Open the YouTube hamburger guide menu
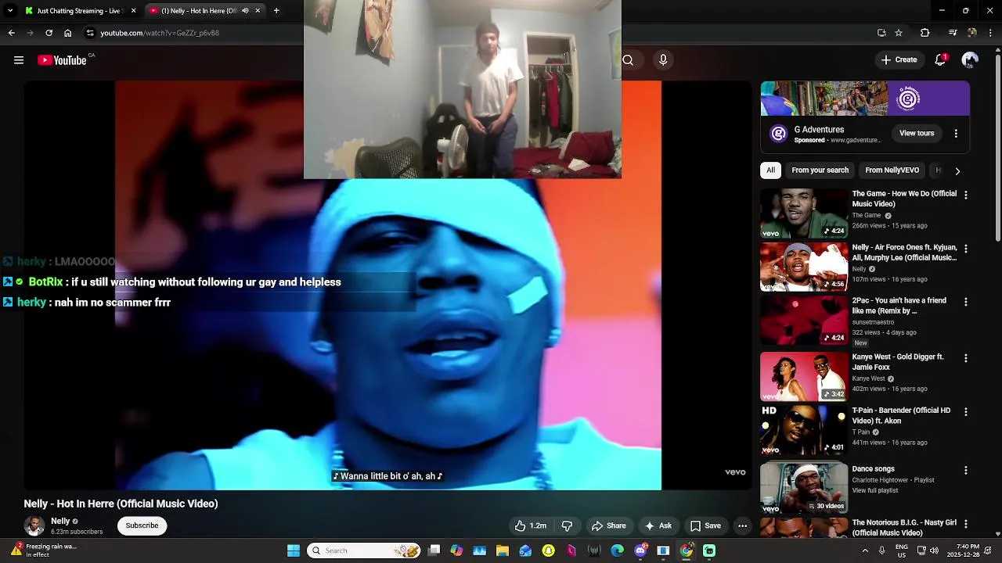 (x=19, y=60)
